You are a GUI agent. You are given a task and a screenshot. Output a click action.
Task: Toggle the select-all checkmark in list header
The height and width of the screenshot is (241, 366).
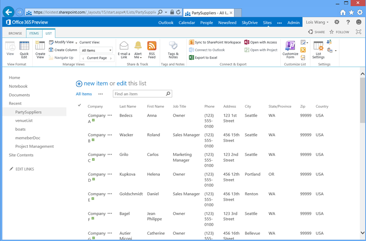[80, 106]
